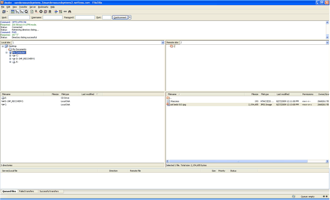Switch to Queued files tab

click(x=9, y=191)
